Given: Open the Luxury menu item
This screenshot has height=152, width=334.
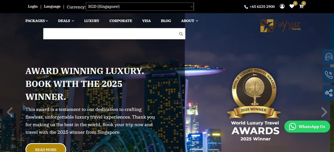Looking at the screenshot, I should click(x=92, y=21).
